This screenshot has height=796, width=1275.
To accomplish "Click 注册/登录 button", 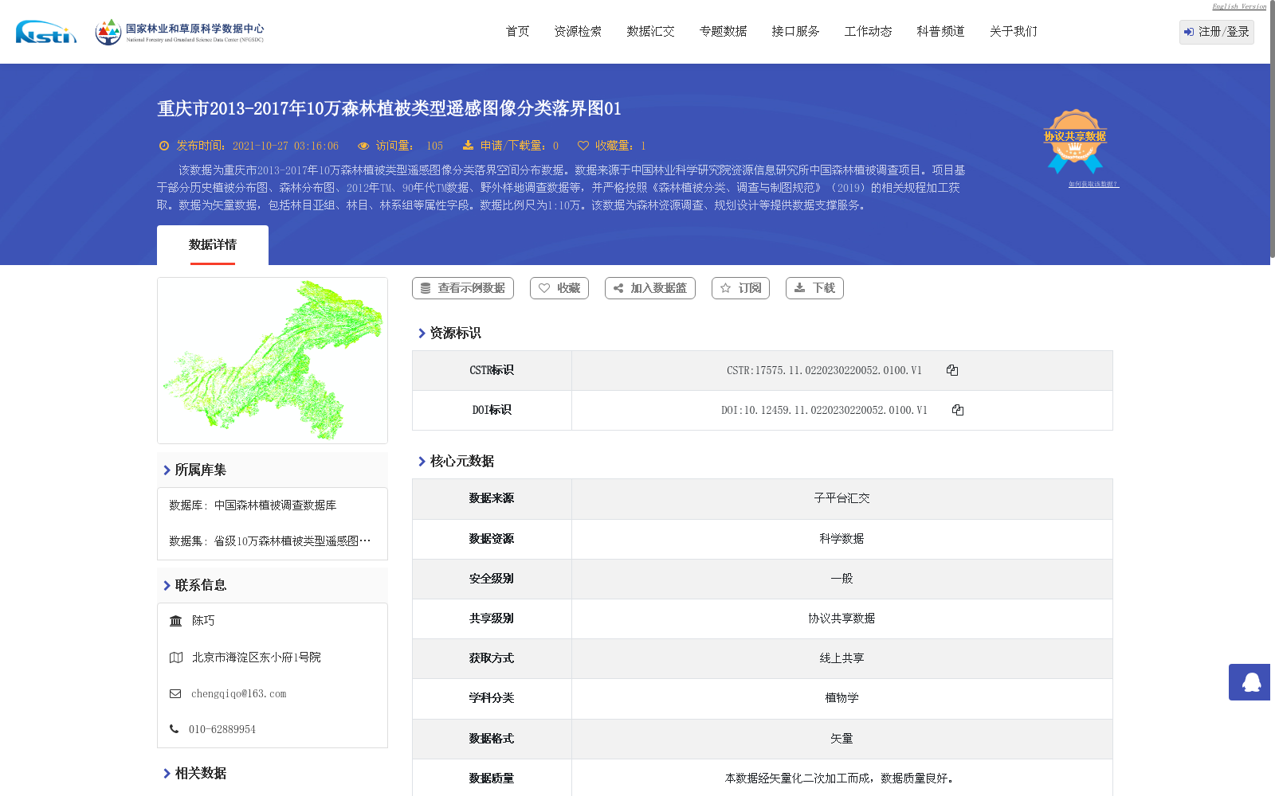I will coord(1217,32).
